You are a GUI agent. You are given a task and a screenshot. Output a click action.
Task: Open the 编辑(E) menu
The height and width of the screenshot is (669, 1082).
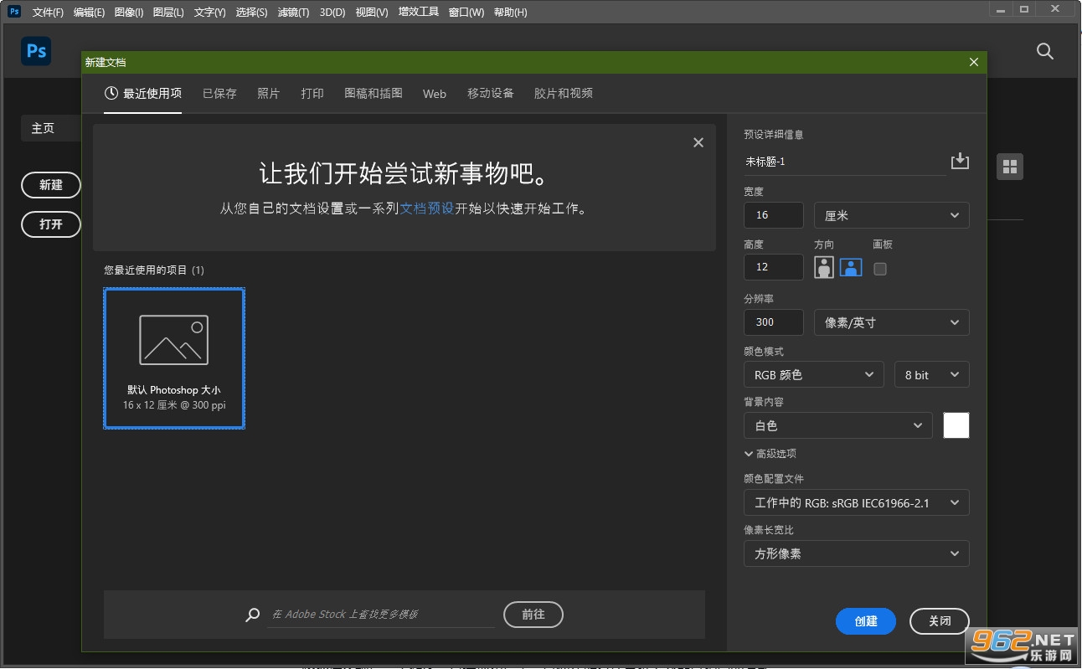pos(89,12)
